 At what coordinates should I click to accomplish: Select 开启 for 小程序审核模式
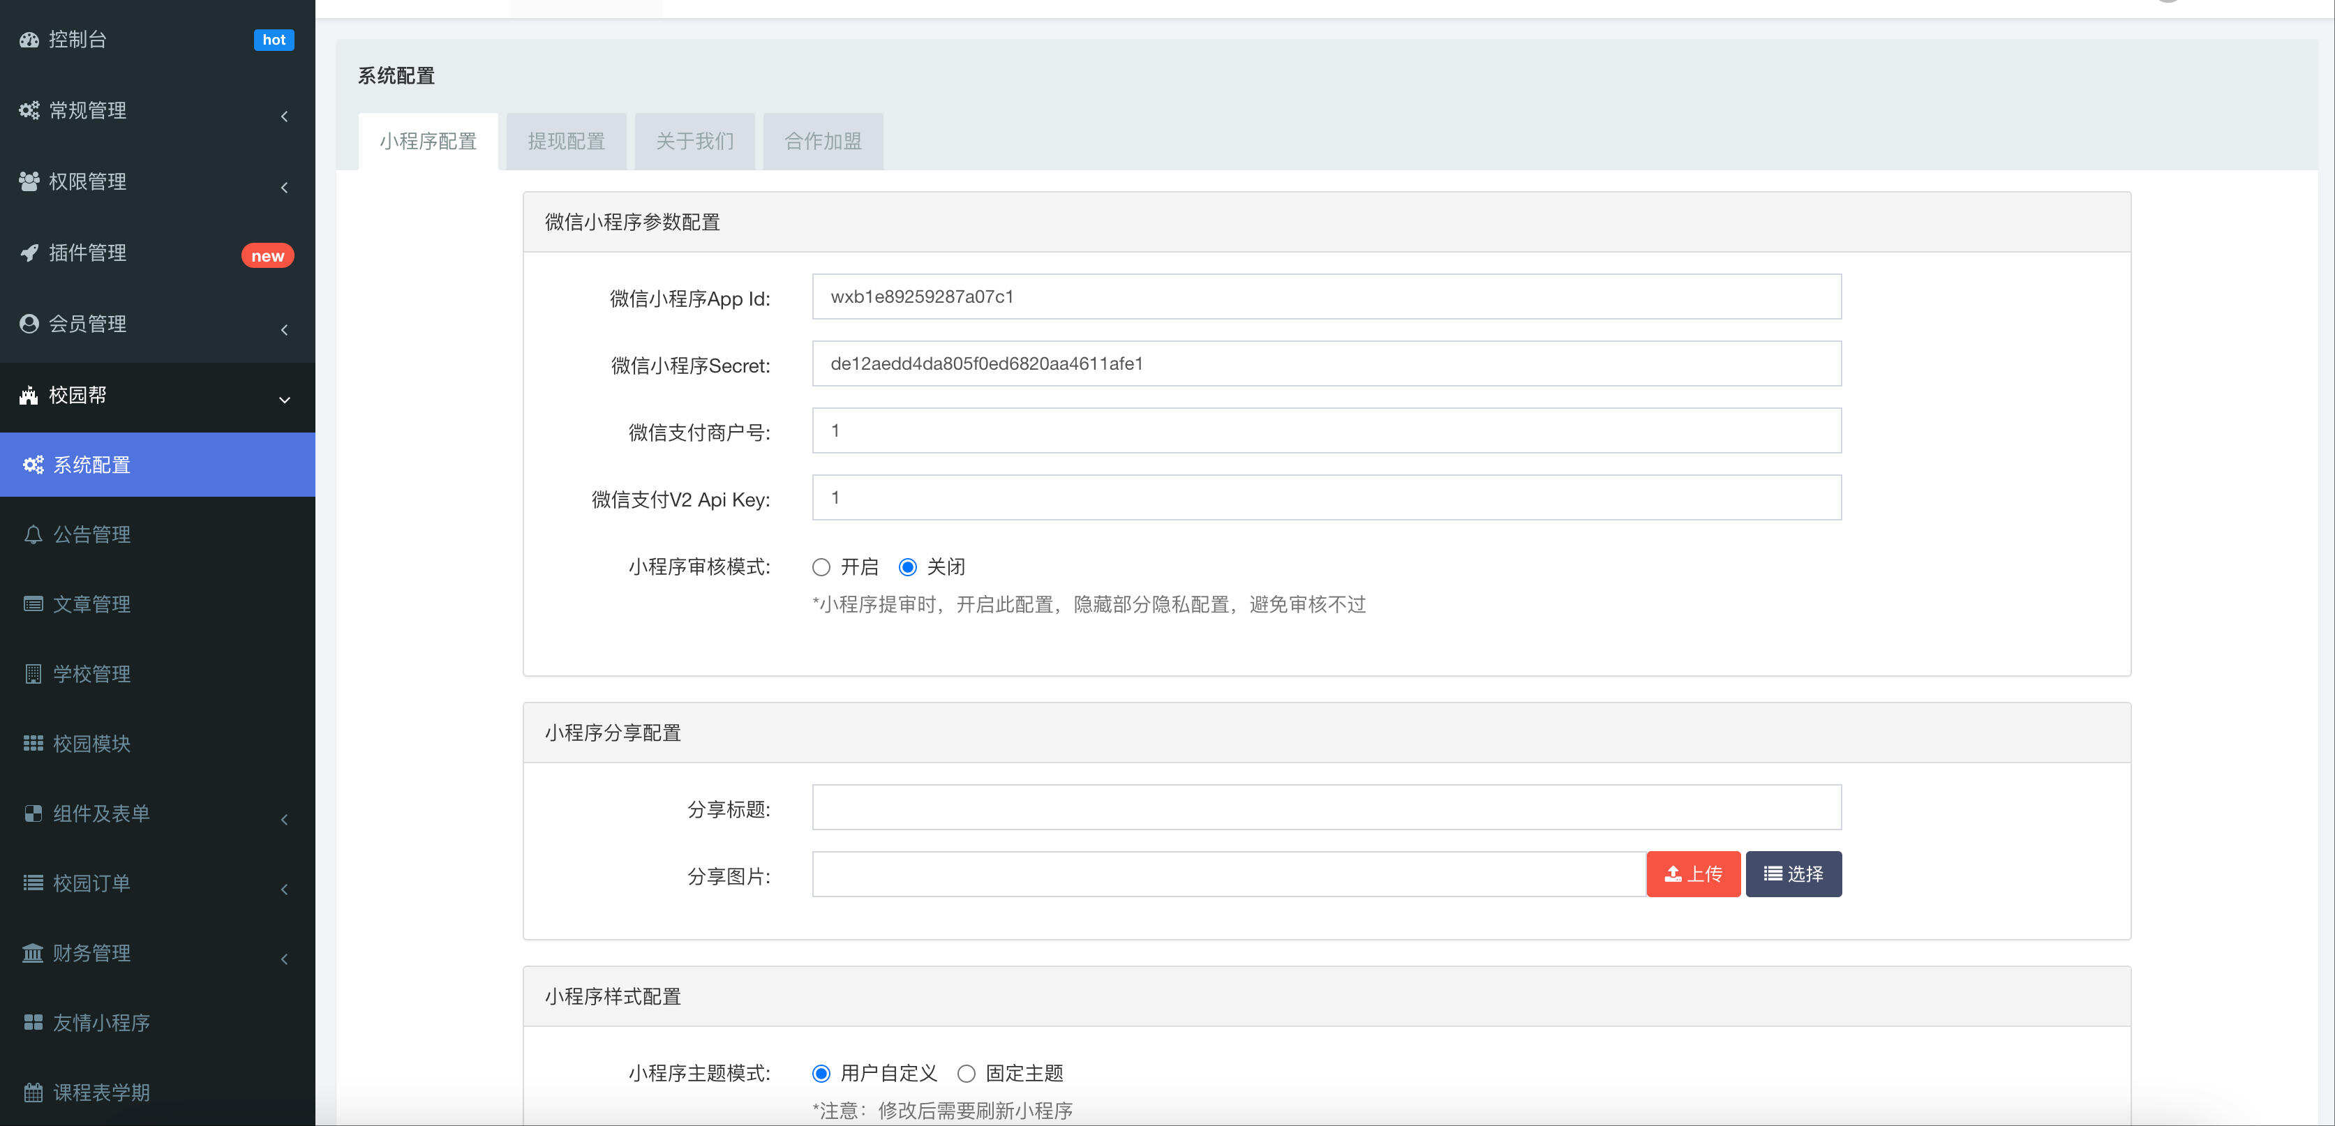point(821,567)
